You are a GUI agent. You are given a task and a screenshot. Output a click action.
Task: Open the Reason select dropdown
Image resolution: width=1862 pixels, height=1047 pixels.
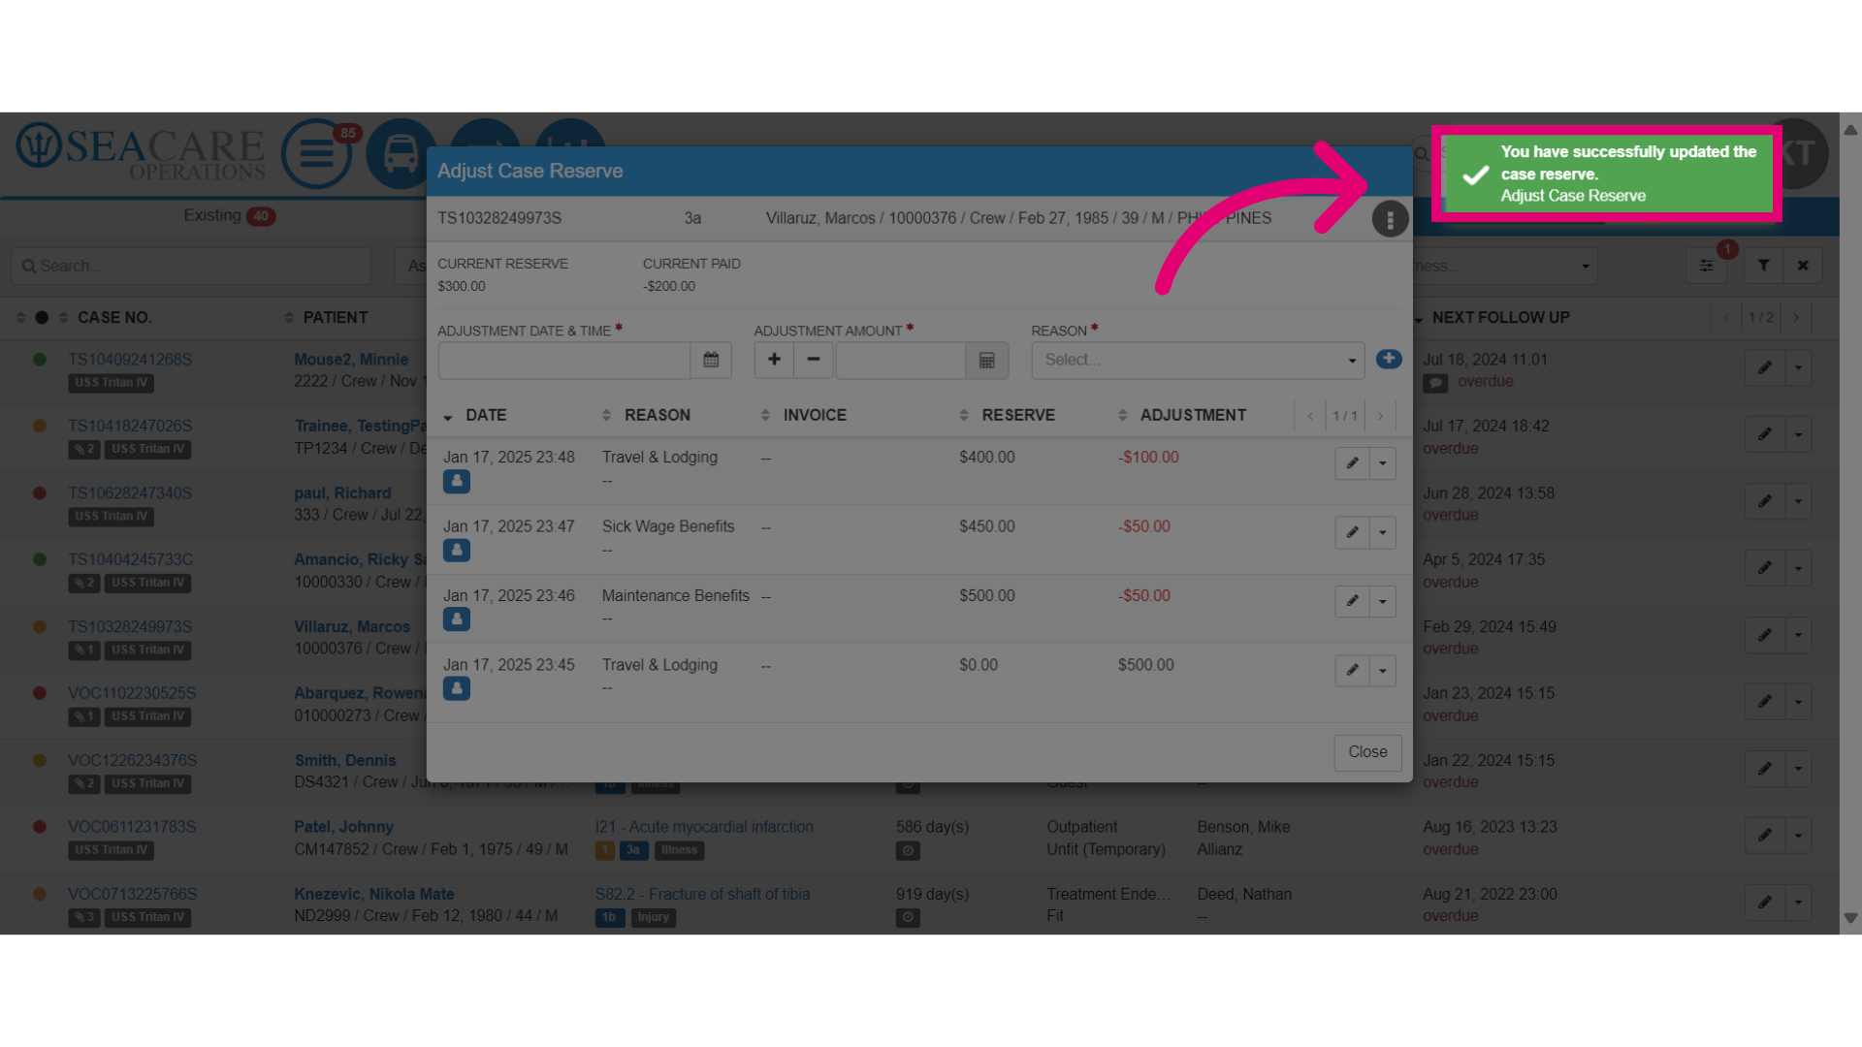point(1198,360)
